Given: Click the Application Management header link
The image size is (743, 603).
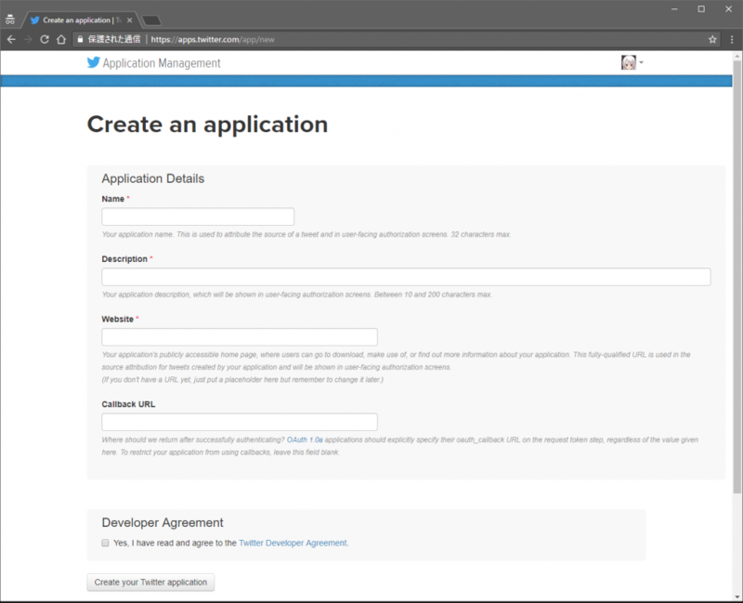Looking at the screenshot, I should coord(162,63).
